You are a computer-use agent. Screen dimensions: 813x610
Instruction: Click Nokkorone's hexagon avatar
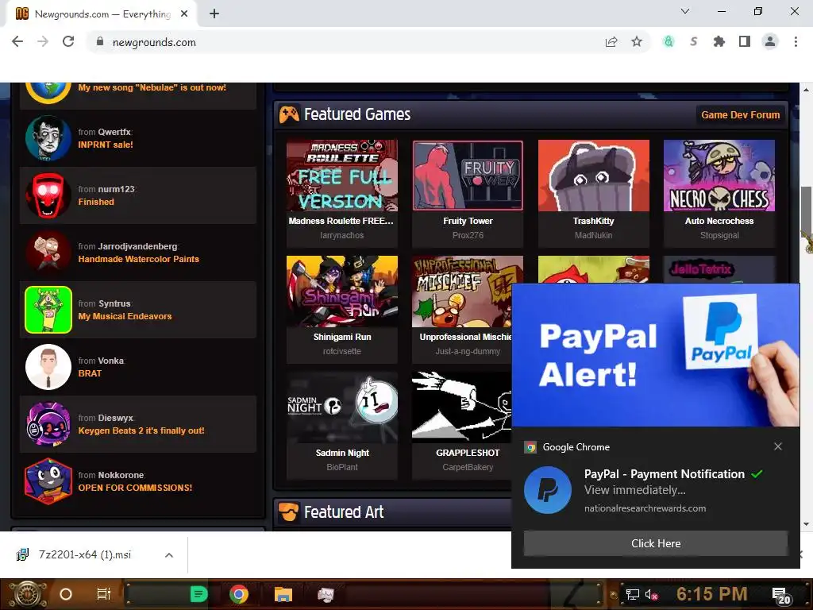coord(48,481)
